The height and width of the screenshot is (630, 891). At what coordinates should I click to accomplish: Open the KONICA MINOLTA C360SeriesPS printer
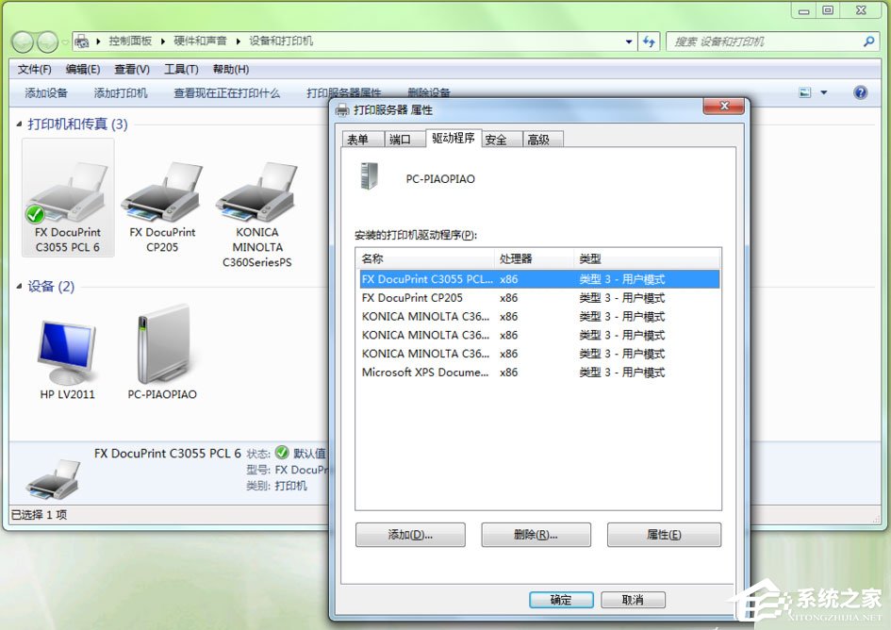point(255,198)
